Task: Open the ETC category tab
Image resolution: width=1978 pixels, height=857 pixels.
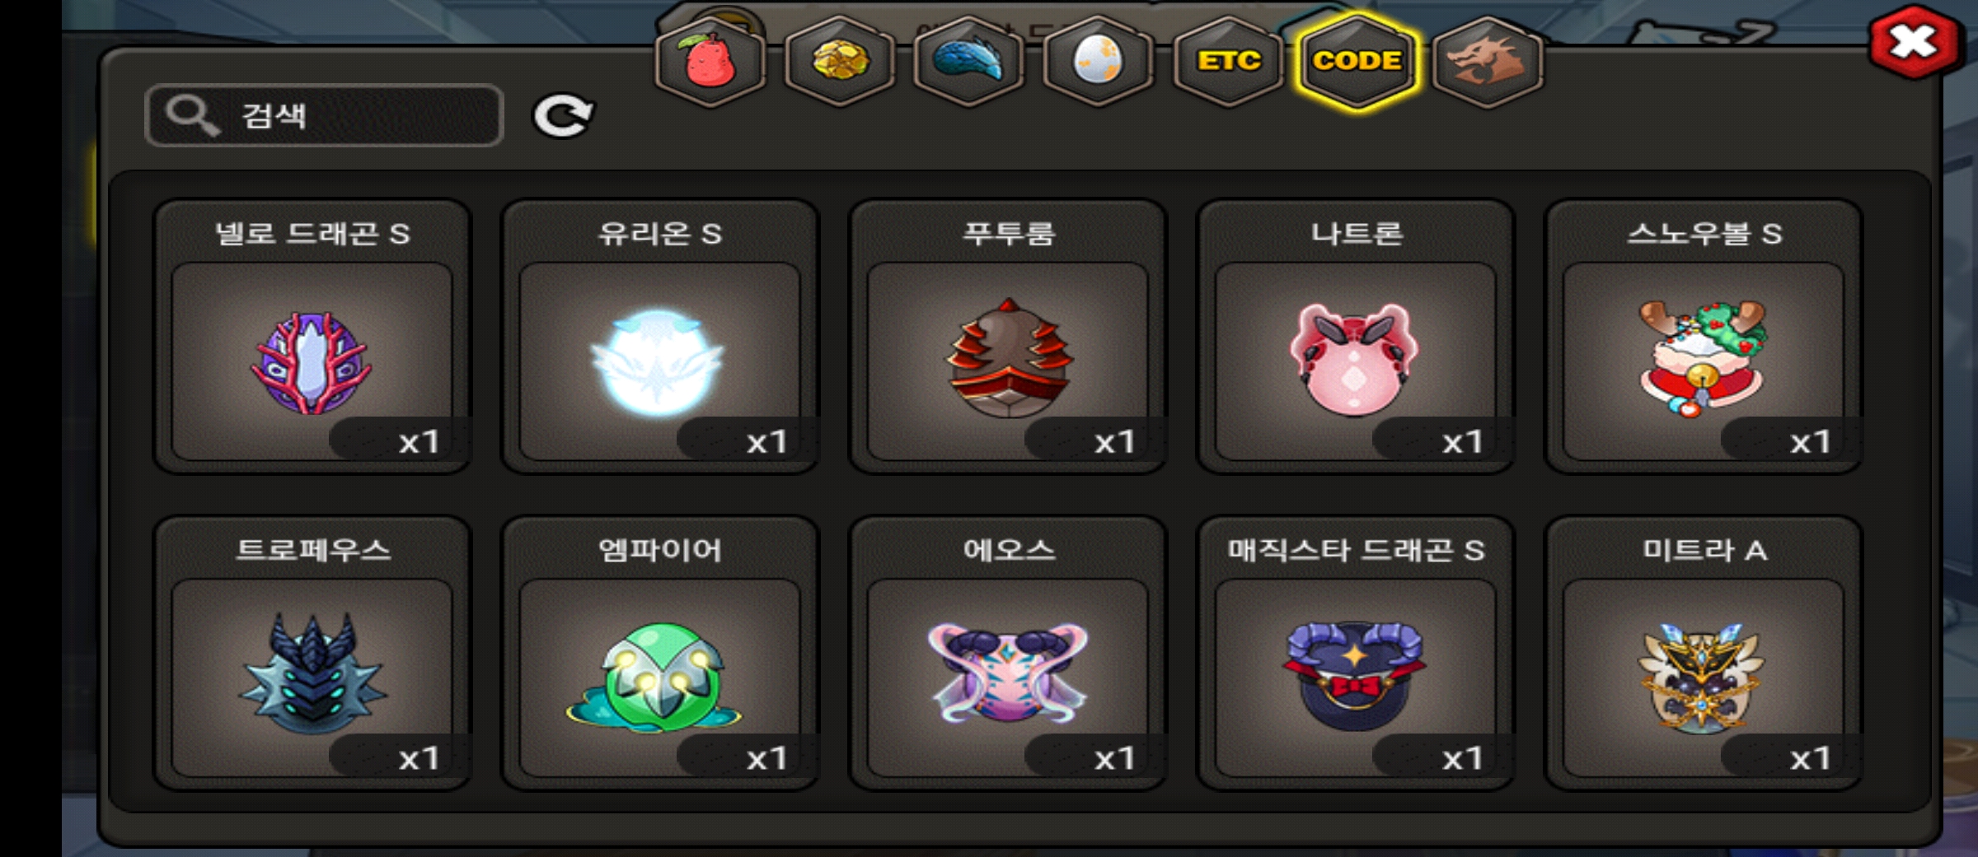Action: [x=1228, y=62]
